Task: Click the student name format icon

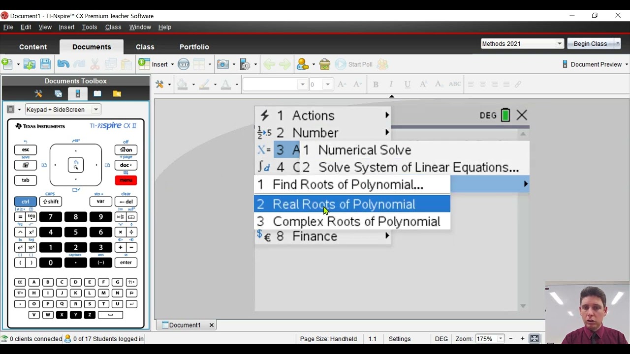Action: (303, 64)
